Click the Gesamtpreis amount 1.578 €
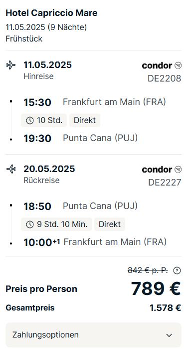186x353 pixels. coord(165,307)
